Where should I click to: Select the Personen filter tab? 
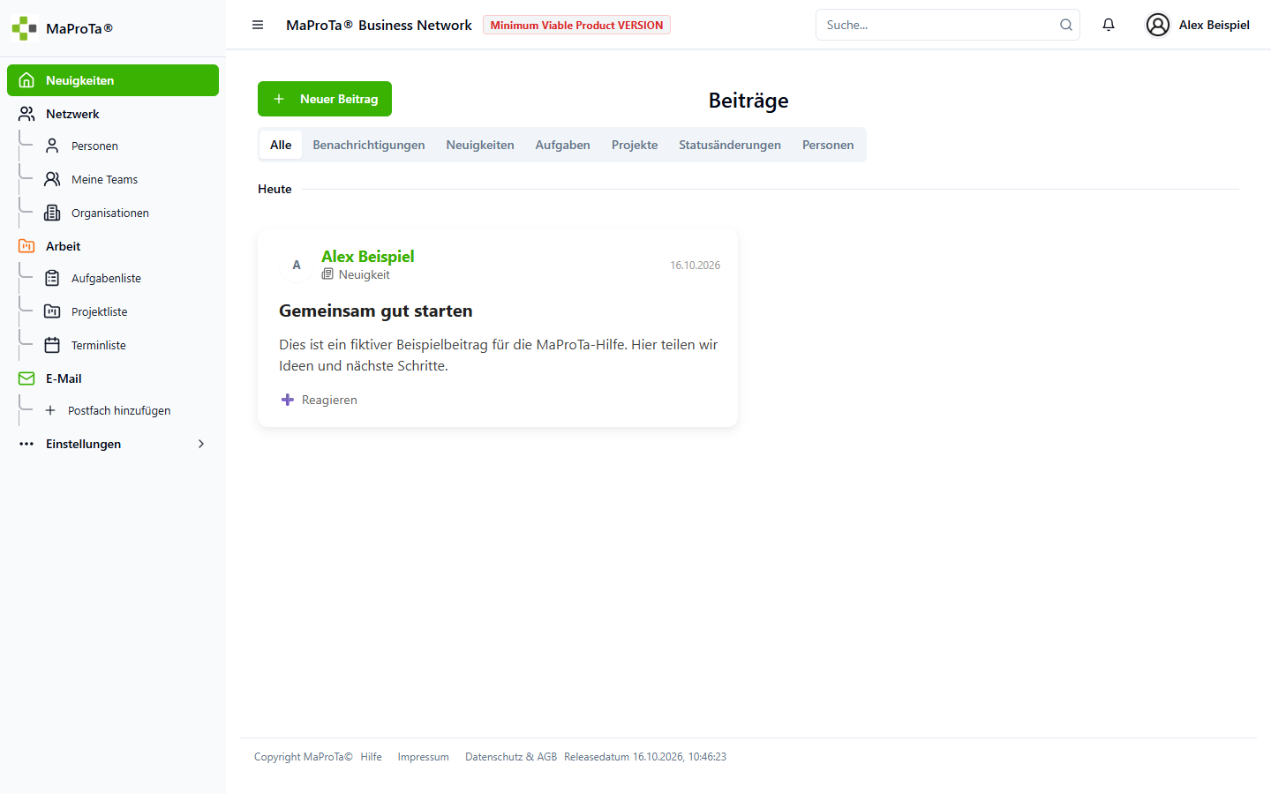[828, 145]
